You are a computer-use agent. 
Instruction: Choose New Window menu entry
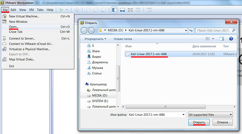click(37, 22)
